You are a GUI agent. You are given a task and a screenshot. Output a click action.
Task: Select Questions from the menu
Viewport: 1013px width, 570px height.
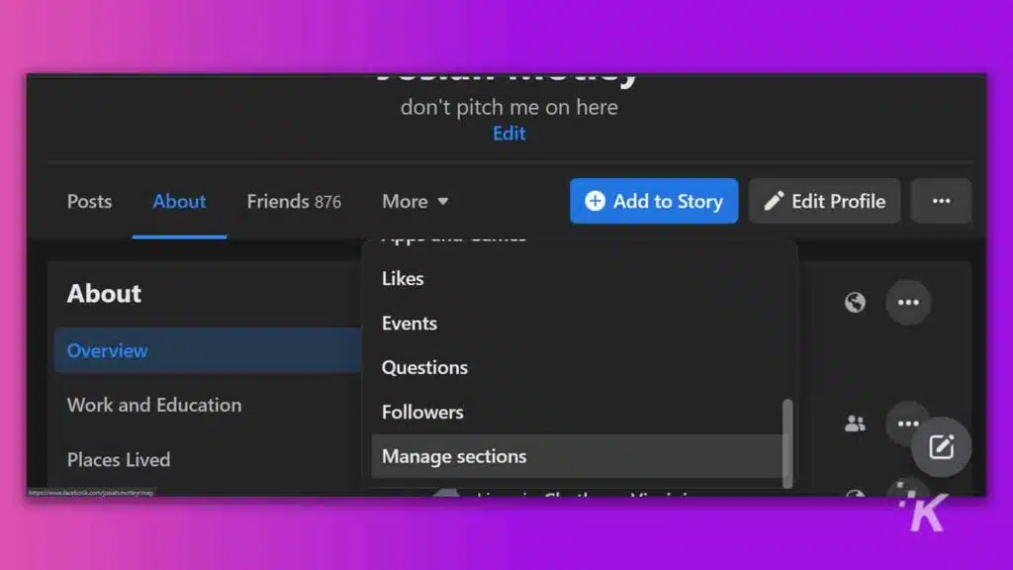tap(424, 367)
